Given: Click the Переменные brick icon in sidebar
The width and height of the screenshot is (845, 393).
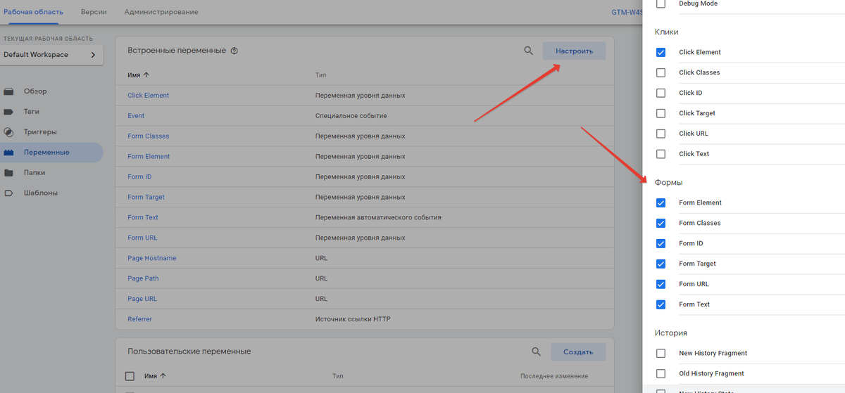Looking at the screenshot, I should (8, 153).
